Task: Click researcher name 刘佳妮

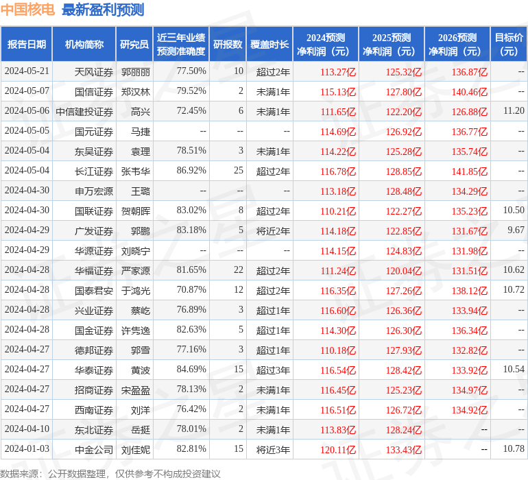Action: click(x=136, y=449)
